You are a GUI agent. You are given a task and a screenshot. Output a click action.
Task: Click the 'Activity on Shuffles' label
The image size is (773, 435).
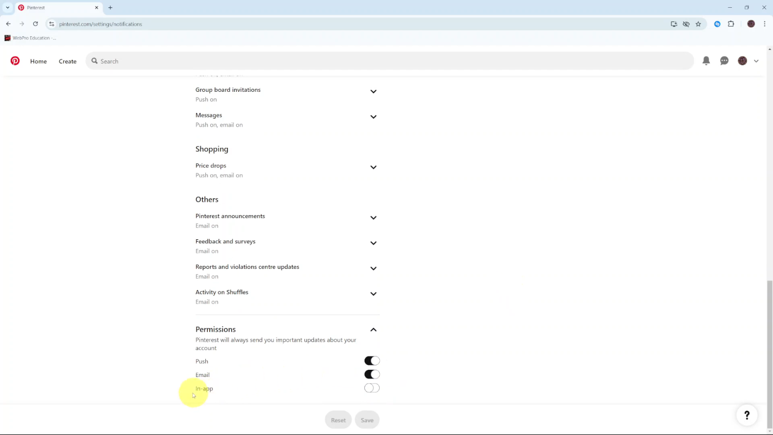[222, 292]
